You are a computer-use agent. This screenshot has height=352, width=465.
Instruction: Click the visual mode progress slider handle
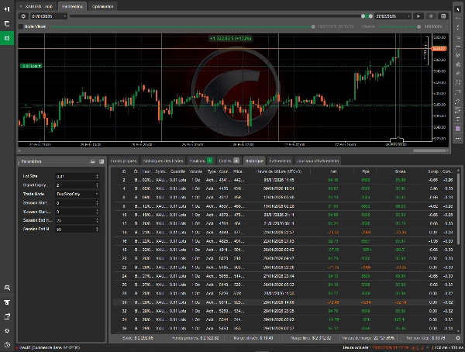point(313,26)
